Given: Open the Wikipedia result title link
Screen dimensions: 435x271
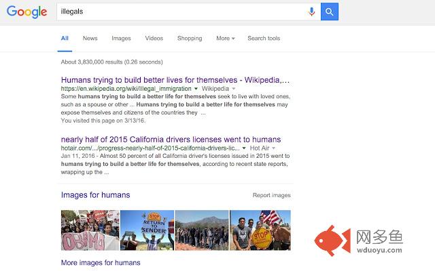Looking at the screenshot, I should point(175,80).
